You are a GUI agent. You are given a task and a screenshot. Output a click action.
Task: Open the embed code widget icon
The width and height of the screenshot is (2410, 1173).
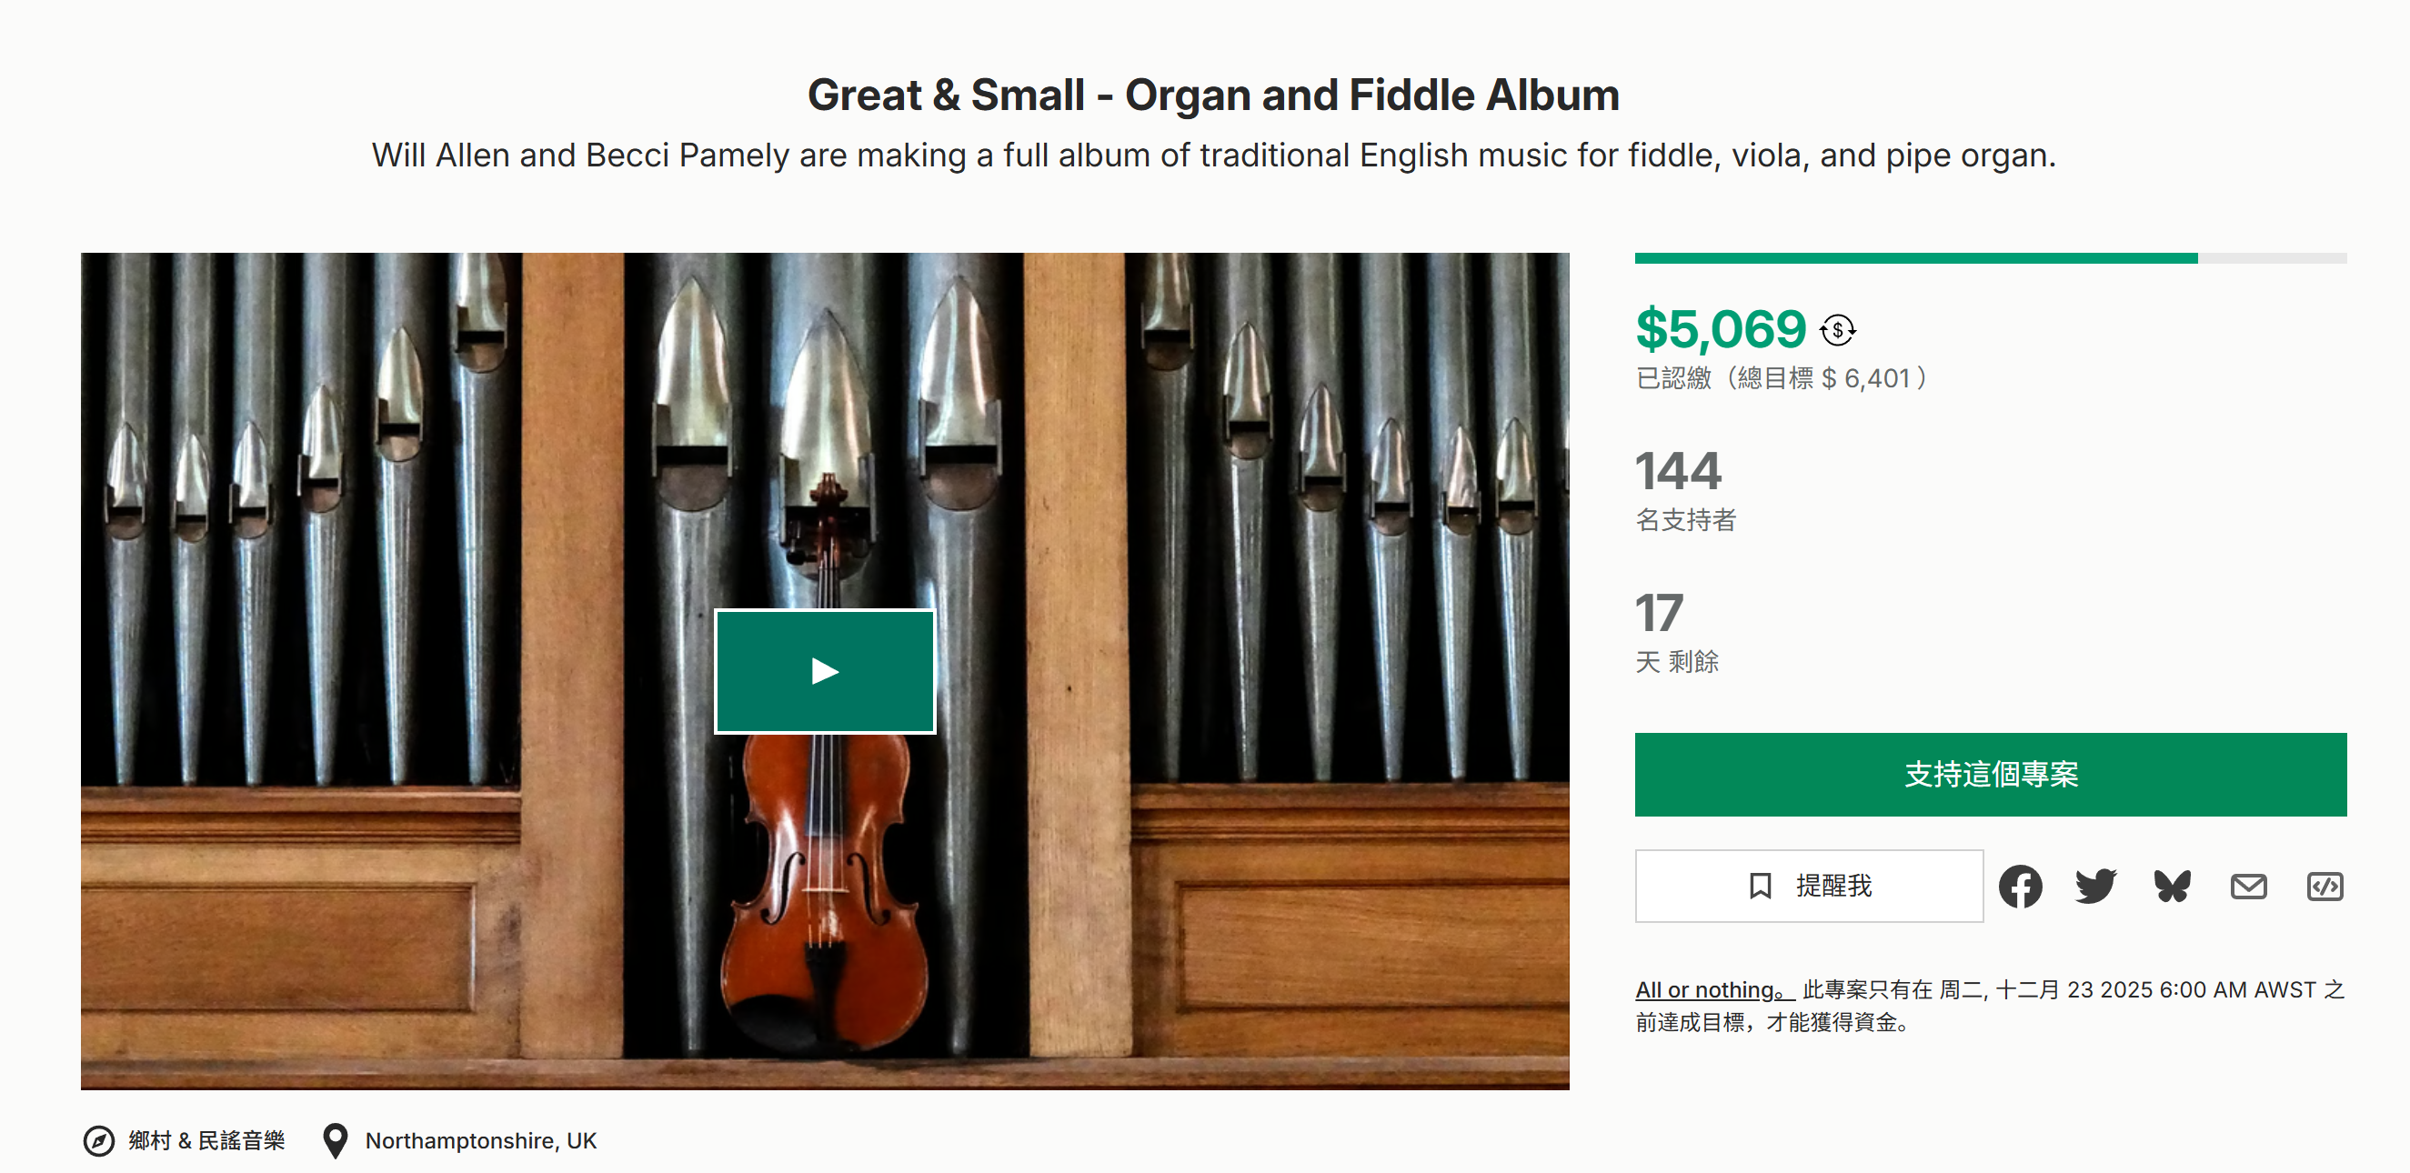tap(2324, 886)
